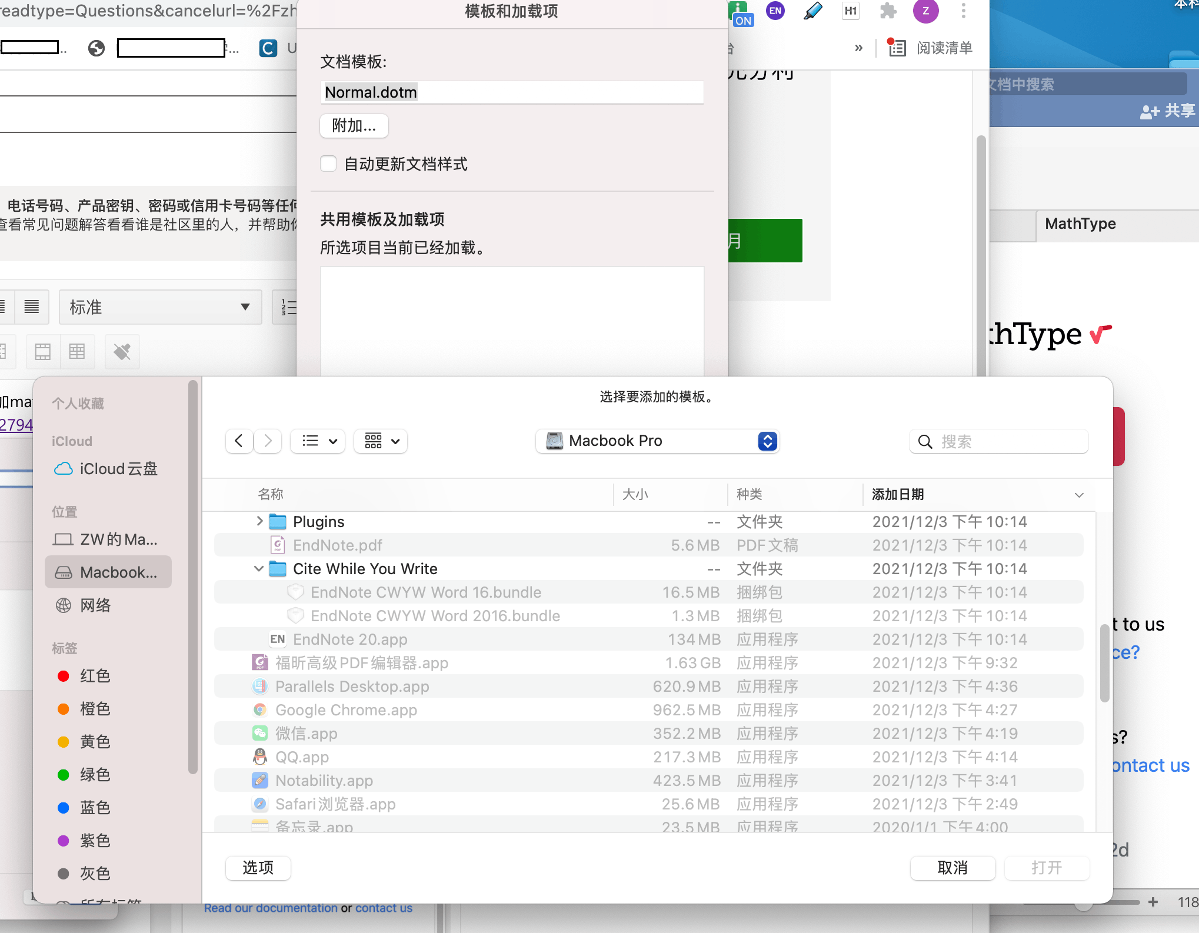Viewport: 1199px width, 933px height.
Task: Open iCloud云盘 in the sidebar
Action: click(x=108, y=469)
